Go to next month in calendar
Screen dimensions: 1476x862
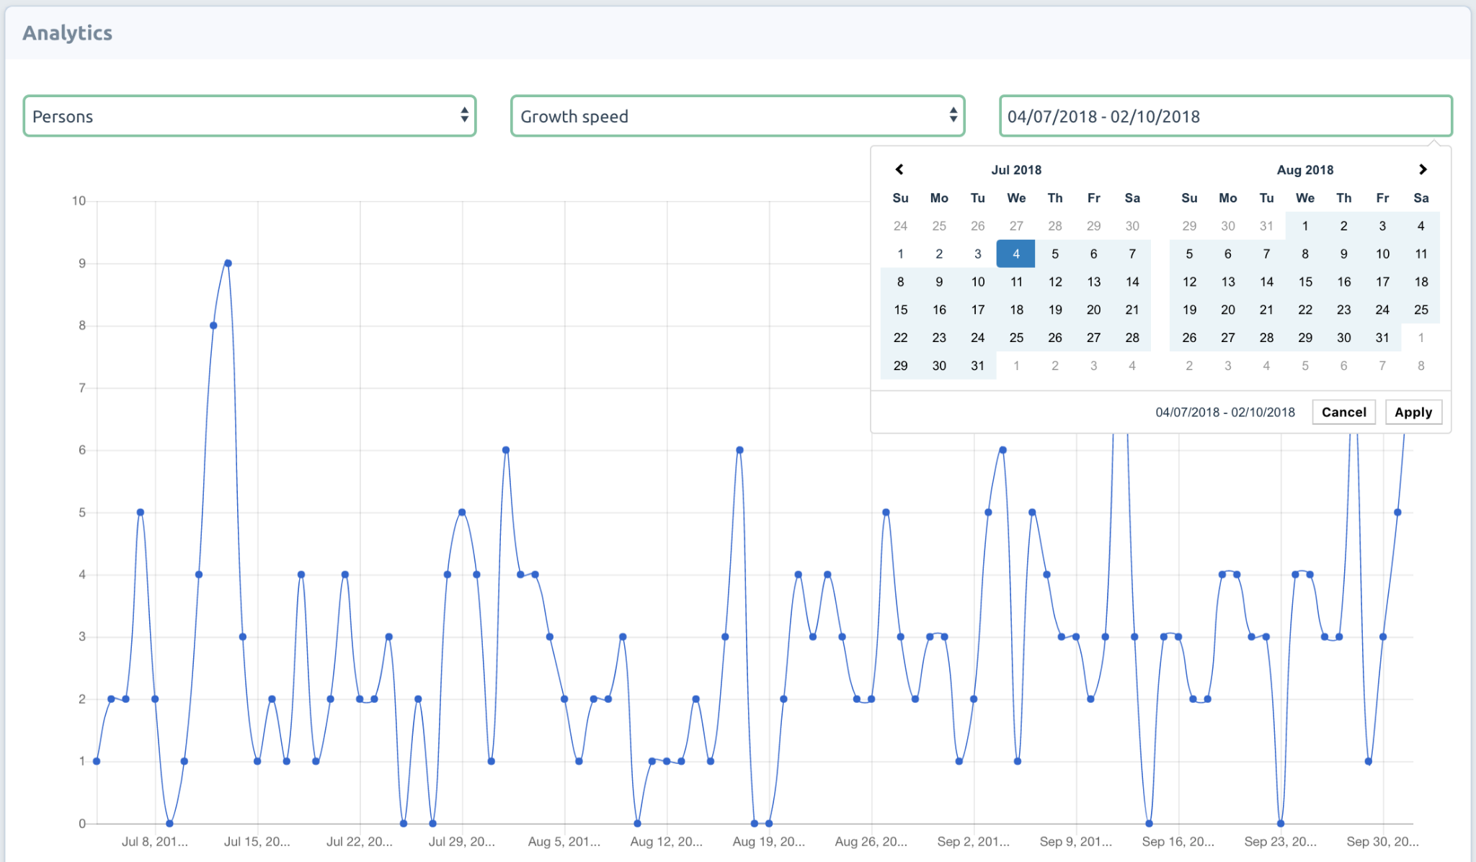pos(1422,169)
